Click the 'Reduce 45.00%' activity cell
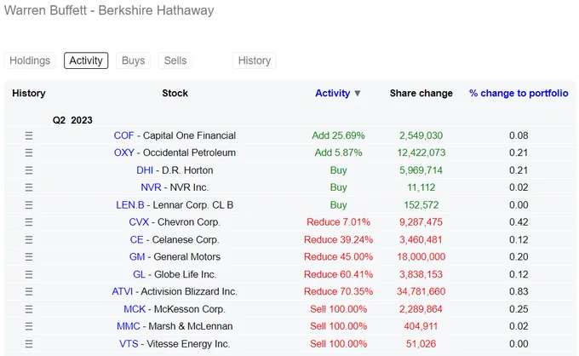 point(338,256)
